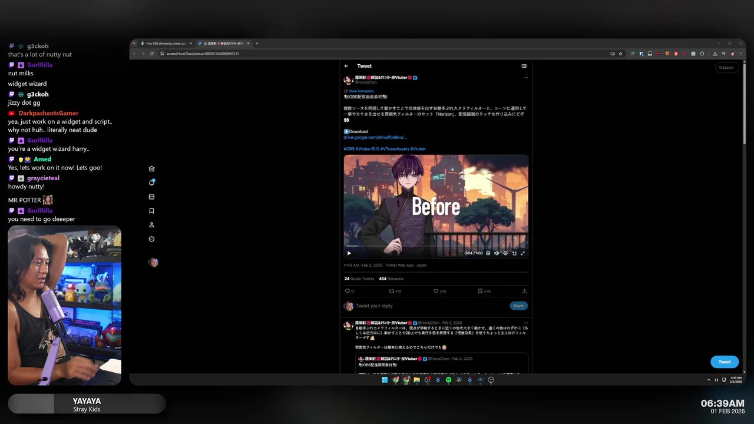
Task: Click chat message 'you need to go deeeper'
Action: pos(42,219)
